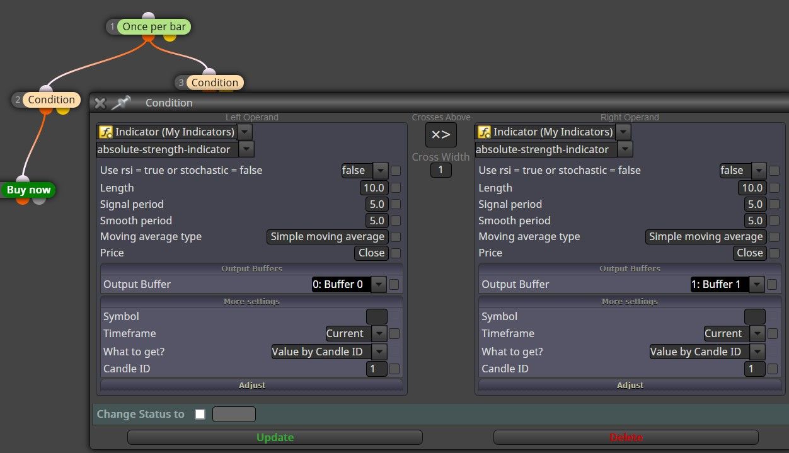Image resolution: width=789 pixels, height=453 pixels.
Task: Click the Change Status to value field
Action: [x=234, y=414]
